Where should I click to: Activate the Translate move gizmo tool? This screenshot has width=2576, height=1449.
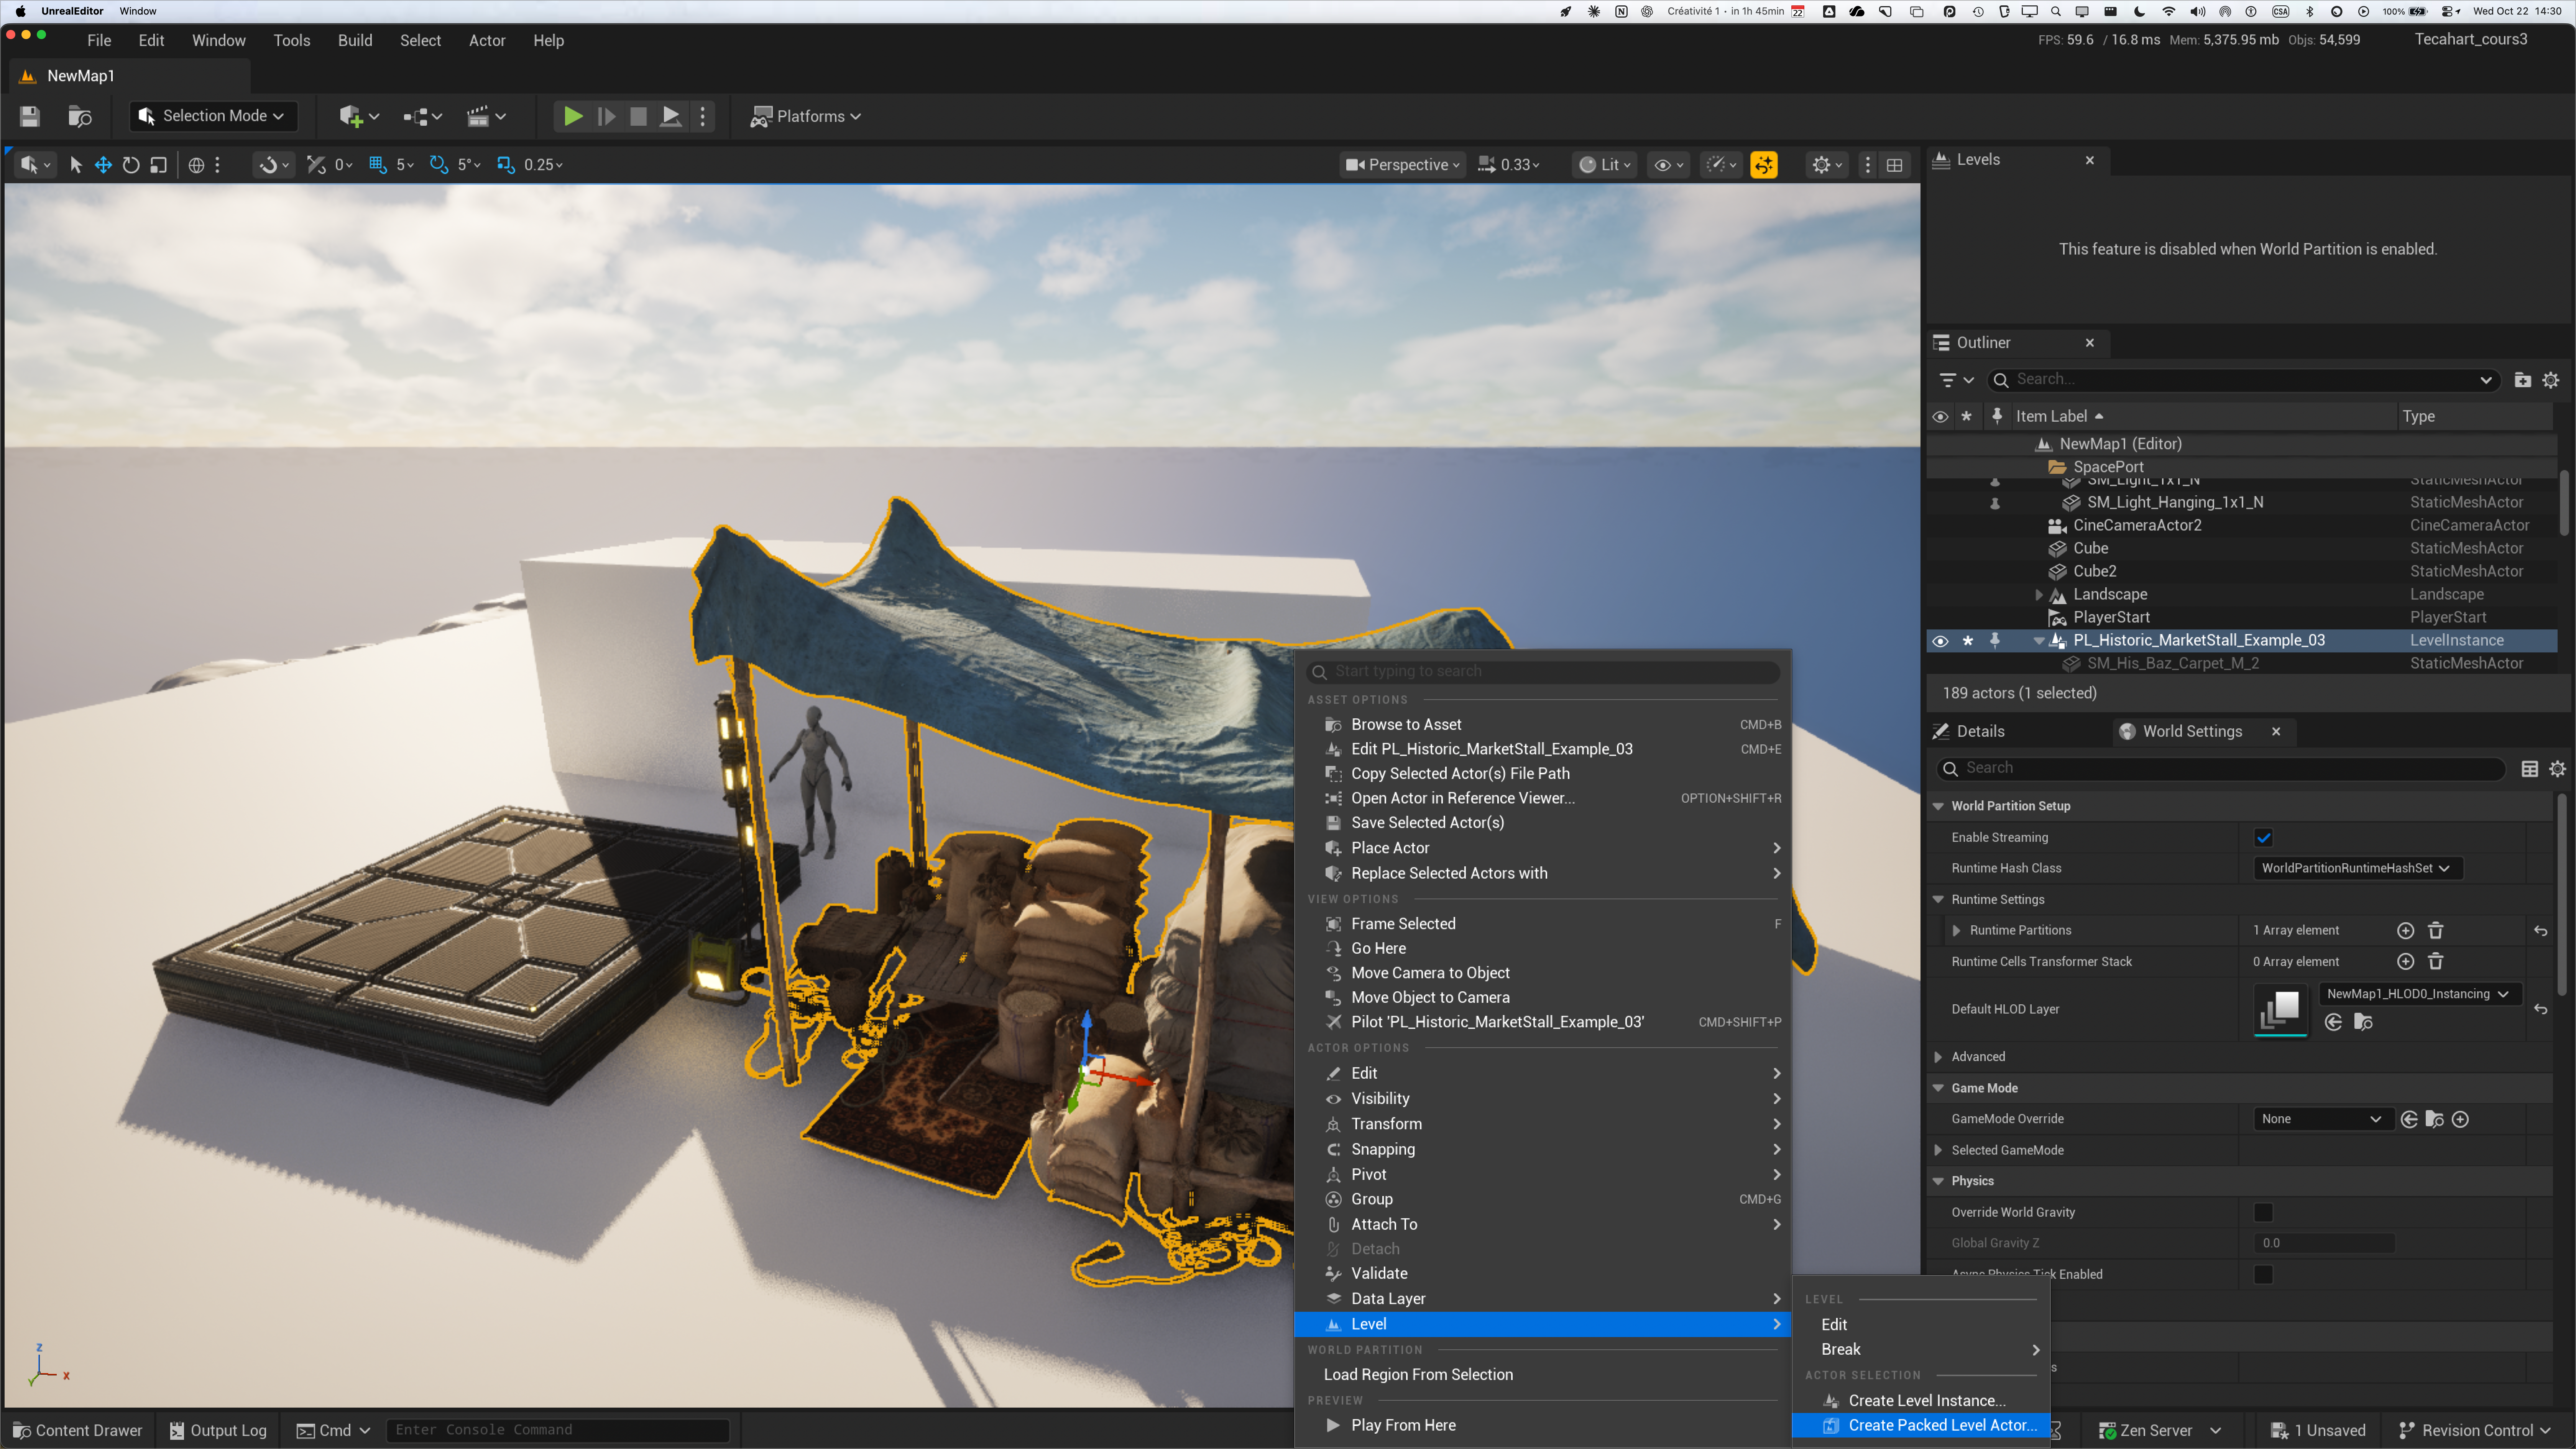(103, 165)
